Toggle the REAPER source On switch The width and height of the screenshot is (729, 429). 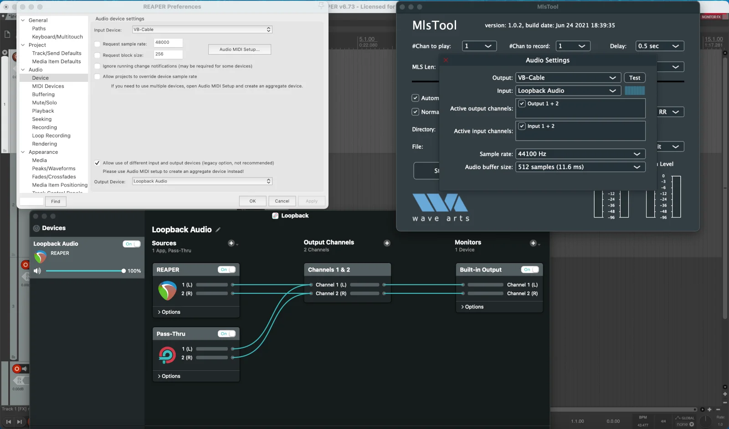[226, 270]
